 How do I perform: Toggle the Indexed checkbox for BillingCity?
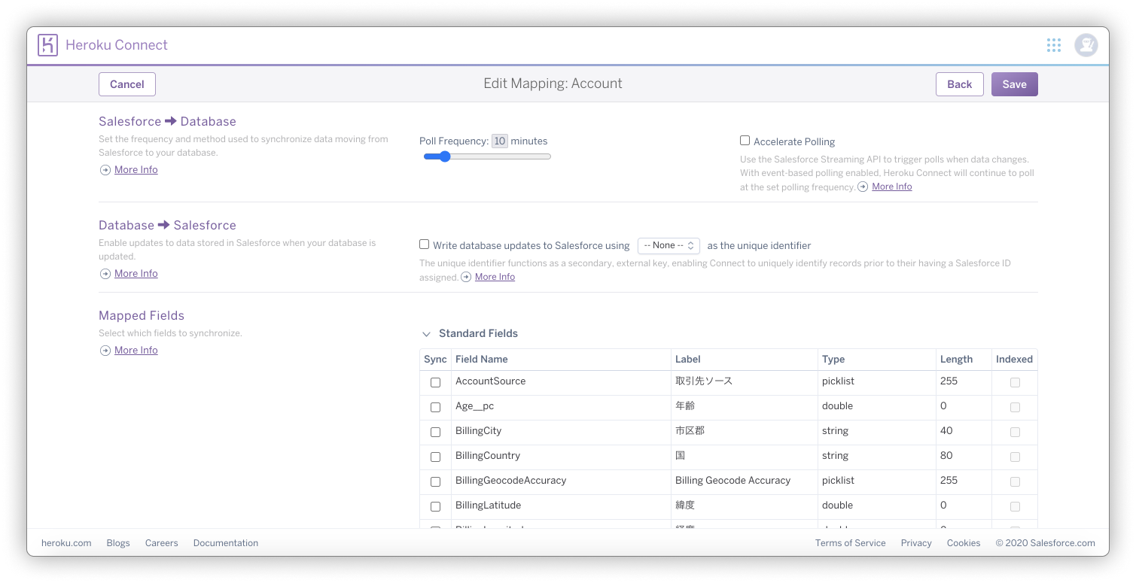click(x=1015, y=432)
